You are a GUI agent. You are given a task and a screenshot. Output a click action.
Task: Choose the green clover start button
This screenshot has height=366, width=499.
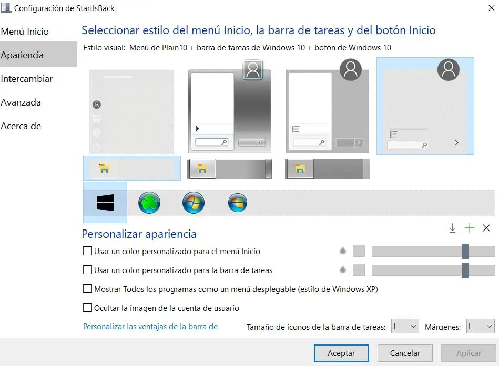(x=149, y=203)
